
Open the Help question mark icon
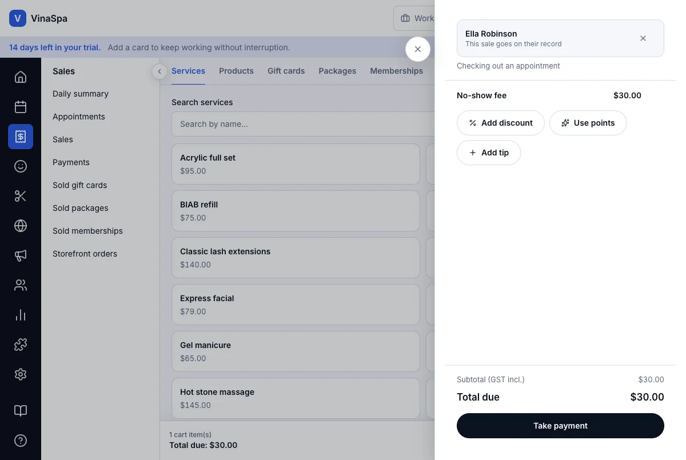pyautogui.click(x=21, y=441)
